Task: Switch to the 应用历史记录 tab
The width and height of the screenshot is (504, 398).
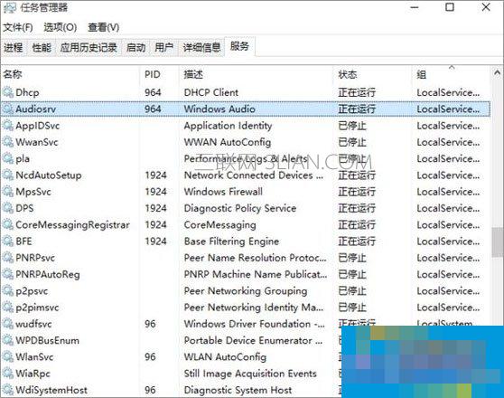Action: point(89,48)
